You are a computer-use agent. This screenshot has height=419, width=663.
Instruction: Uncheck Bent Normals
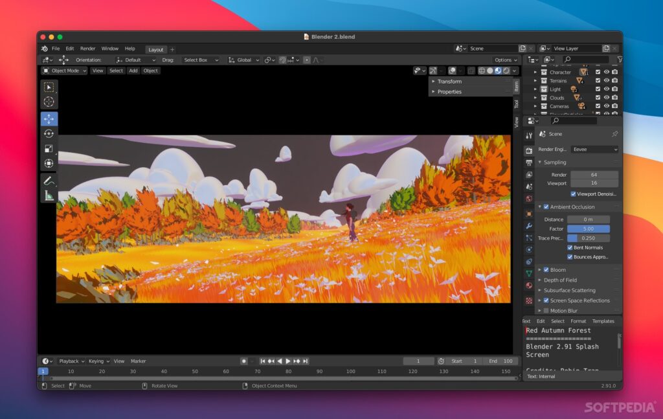pos(570,248)
